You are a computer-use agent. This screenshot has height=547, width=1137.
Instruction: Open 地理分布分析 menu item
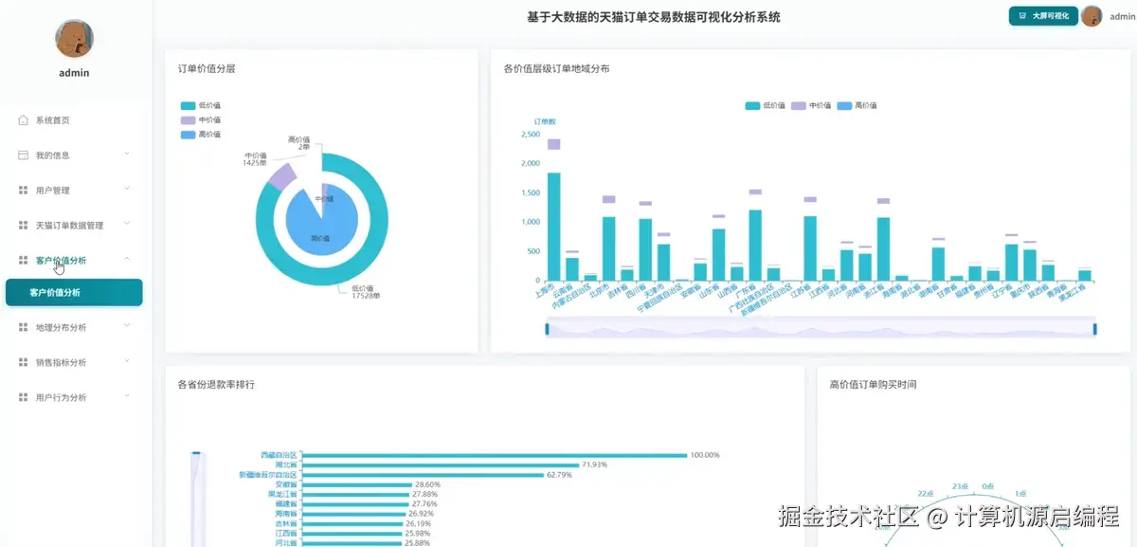(75, 327)
